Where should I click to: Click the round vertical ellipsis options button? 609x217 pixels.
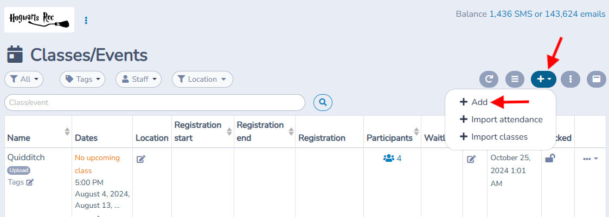click(x=570, y=79)
